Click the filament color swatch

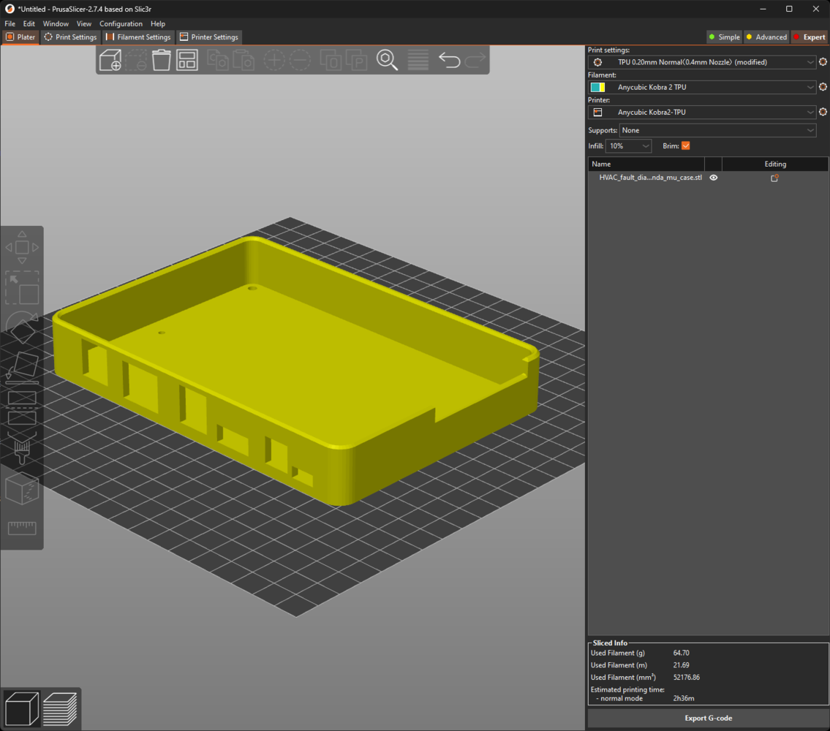click(597, 88)
